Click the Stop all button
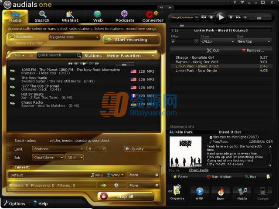 pyautogui.click(x=126, y=196)
